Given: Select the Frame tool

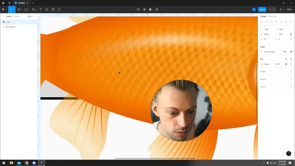Looking at the screenshot, I should (x=19, y=9).
